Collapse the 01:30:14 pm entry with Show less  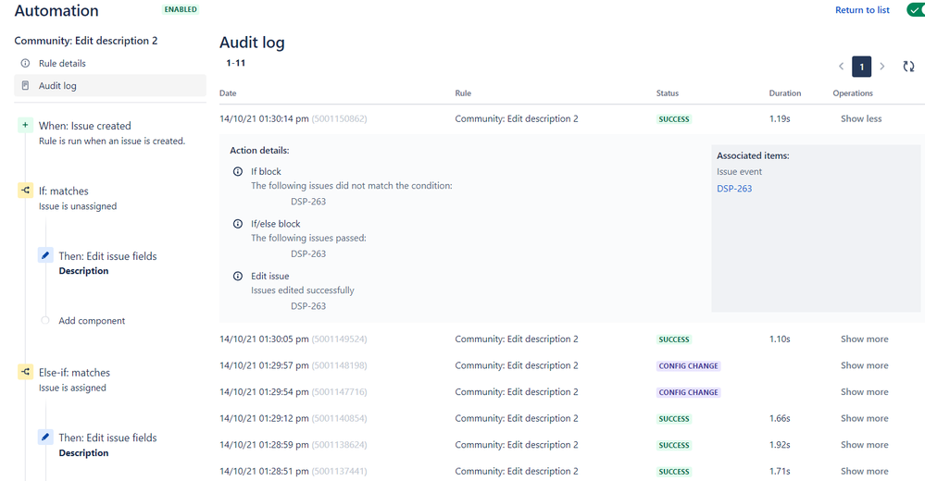(x=861, y=118)
